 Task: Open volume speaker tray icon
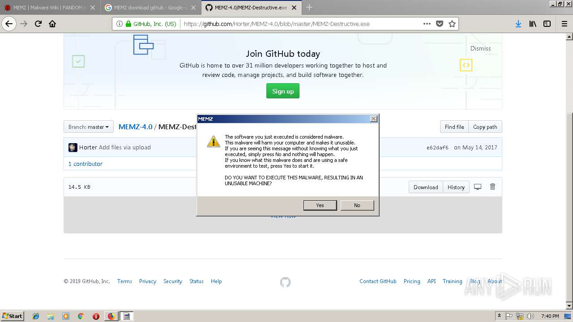point(530,316)
